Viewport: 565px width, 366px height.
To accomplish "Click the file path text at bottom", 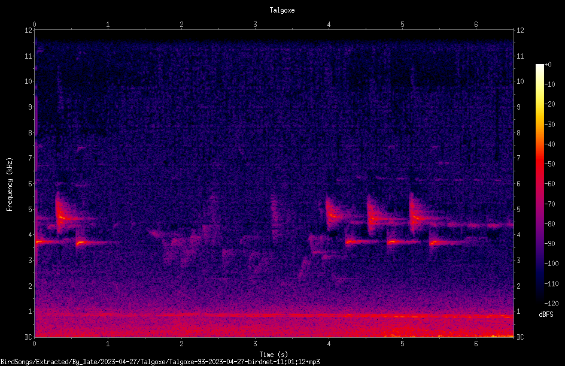I will (160, 362).
